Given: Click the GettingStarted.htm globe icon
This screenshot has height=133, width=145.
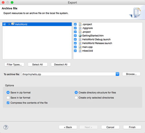Looking at the screenshot, I should [80, 36].
